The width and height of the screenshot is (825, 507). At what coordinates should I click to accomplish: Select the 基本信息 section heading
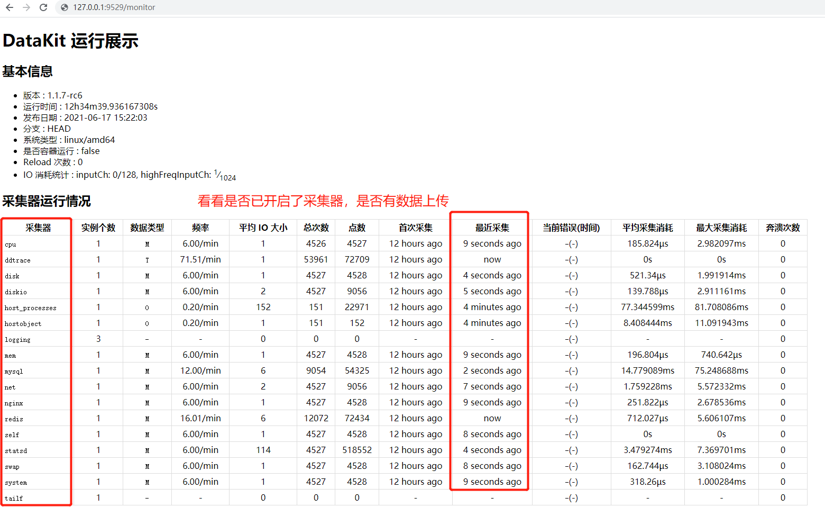tap(27, 71)
